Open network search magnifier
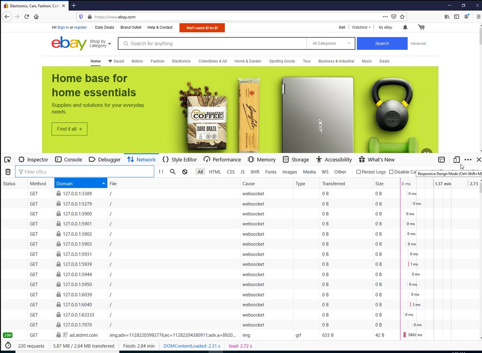Viewport: 482px width, 353px height. [x=173, y=172]
